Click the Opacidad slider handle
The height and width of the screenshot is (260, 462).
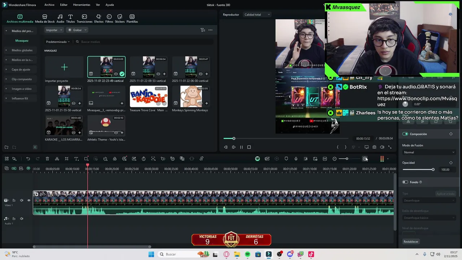pyautogui.click(x=433, y=170)
